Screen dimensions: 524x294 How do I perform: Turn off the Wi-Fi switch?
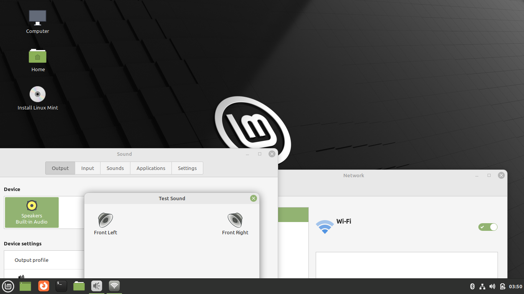click(488, 227)
